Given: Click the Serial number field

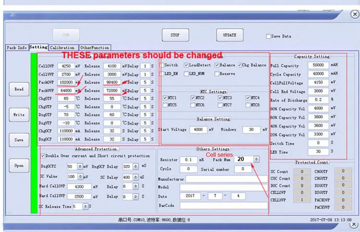Looking at the screenshot, I should [243, 169].
